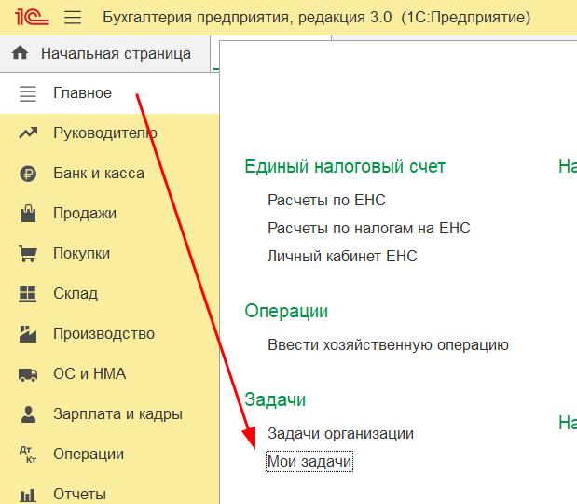Image resolution: width=577 pixels, height=504 pixels.
Task: Open Личный кабинет ЕНС link
Action: 342,256
